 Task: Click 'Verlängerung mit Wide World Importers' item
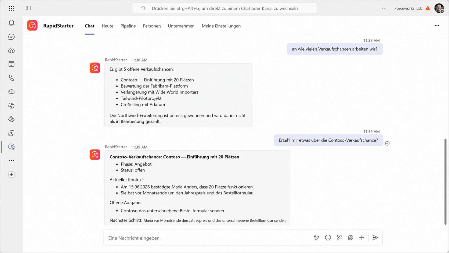tap(160, 92)
